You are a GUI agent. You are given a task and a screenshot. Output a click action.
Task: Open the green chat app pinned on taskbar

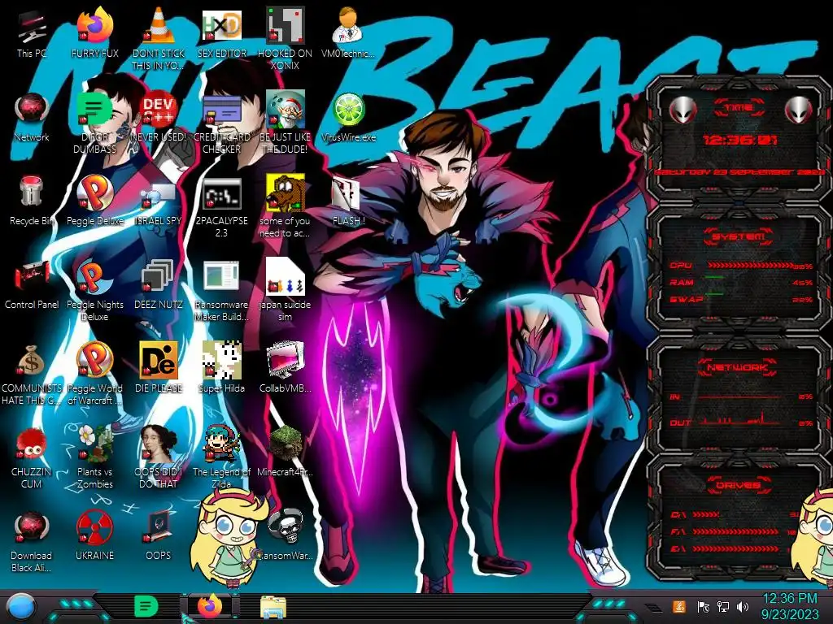point(146,606)
